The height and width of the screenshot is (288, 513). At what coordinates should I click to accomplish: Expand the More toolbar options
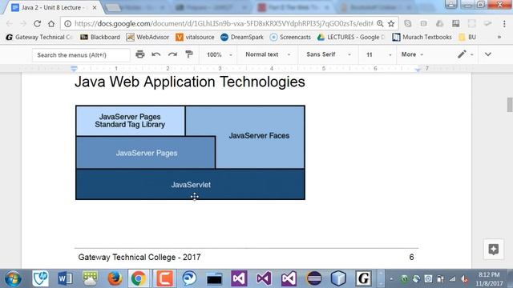pyautogui.click(x=412, y=54)
